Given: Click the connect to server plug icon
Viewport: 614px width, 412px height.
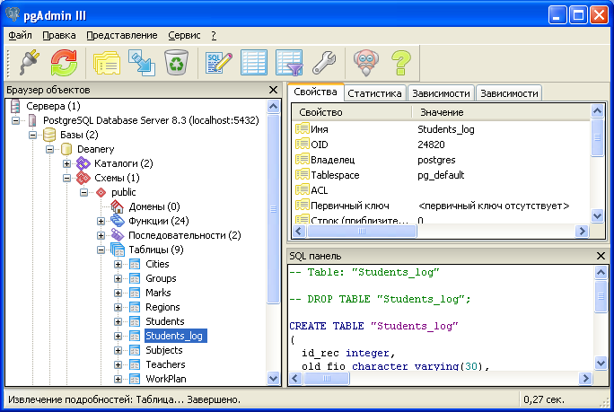Looking at the screenshot, I should (x=30, y=63).
